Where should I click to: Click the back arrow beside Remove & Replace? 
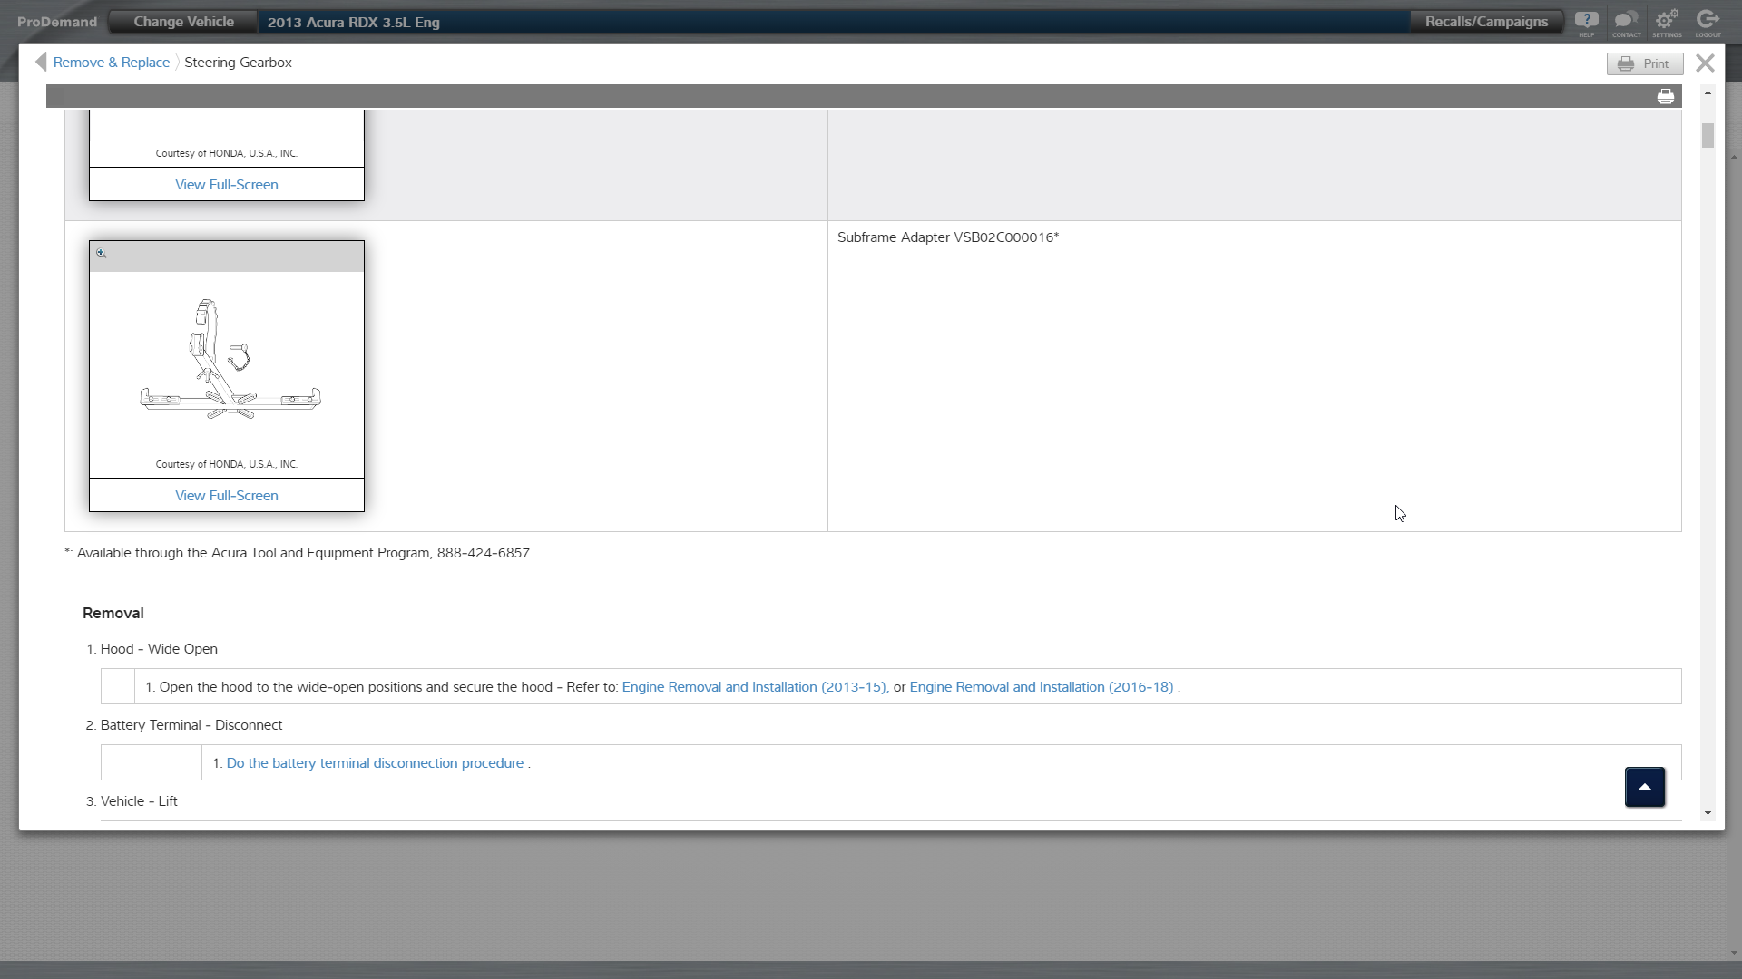40,62
